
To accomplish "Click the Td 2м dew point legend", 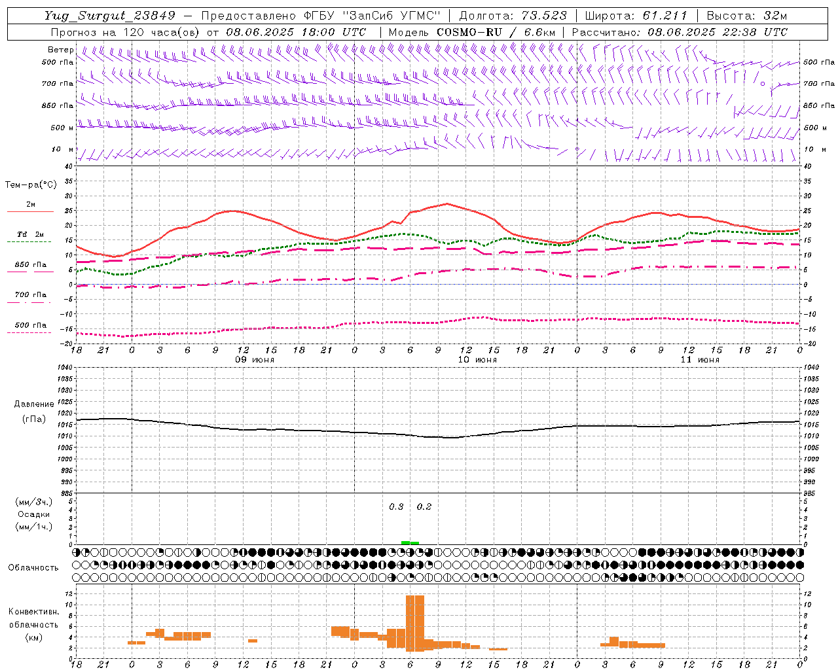I will [30, 236].
